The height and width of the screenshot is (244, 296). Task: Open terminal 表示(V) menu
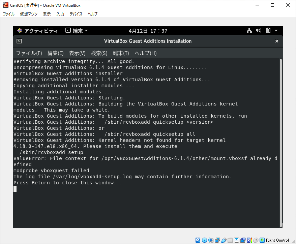pos(77,53)
